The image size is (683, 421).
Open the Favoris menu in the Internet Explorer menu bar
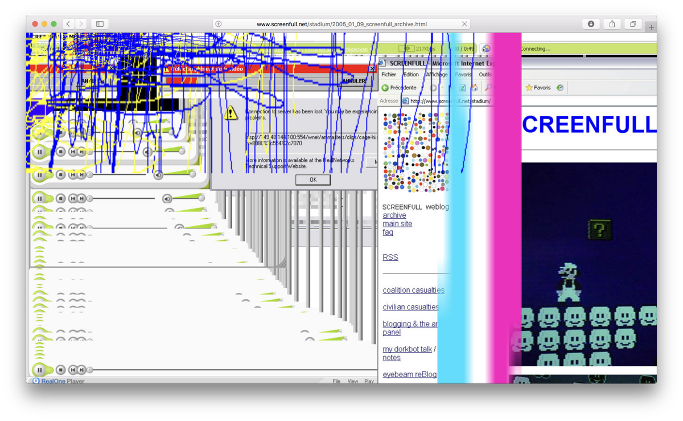tap(463, 75)
